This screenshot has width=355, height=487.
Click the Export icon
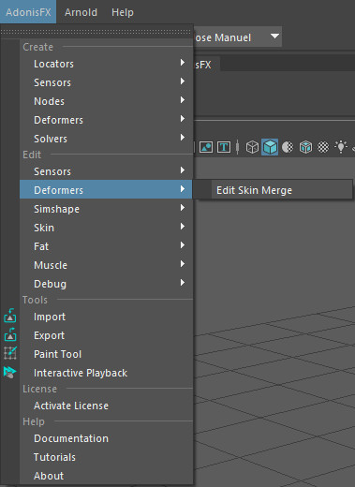coord(10,334)
